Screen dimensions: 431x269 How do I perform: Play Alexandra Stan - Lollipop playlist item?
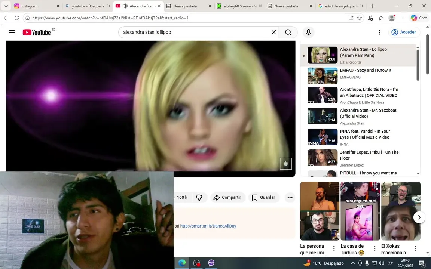(x=358, y=55)
